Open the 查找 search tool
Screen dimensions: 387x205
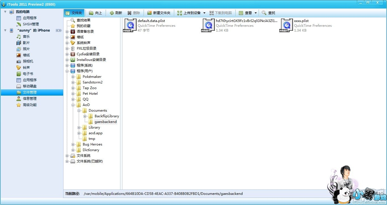pyautogui.click(x=268, y=13)
